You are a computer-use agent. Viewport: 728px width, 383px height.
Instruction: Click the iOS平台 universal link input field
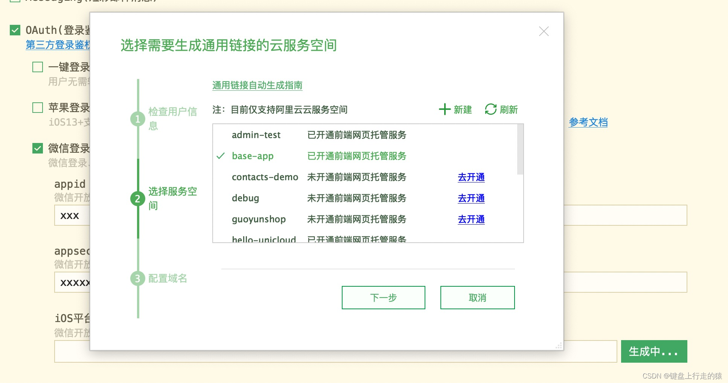[336, 351]
